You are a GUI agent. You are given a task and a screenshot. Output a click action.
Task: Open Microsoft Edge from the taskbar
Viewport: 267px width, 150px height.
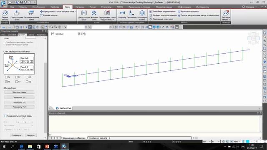(x=21, y=146)
